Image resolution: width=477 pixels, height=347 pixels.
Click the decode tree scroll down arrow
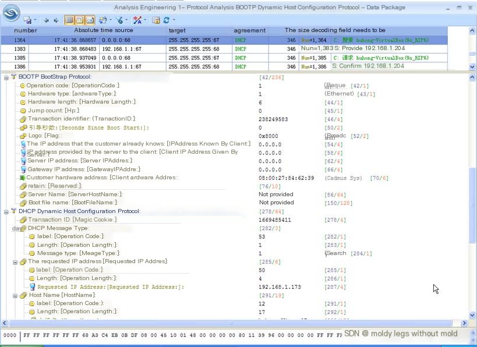472,315
